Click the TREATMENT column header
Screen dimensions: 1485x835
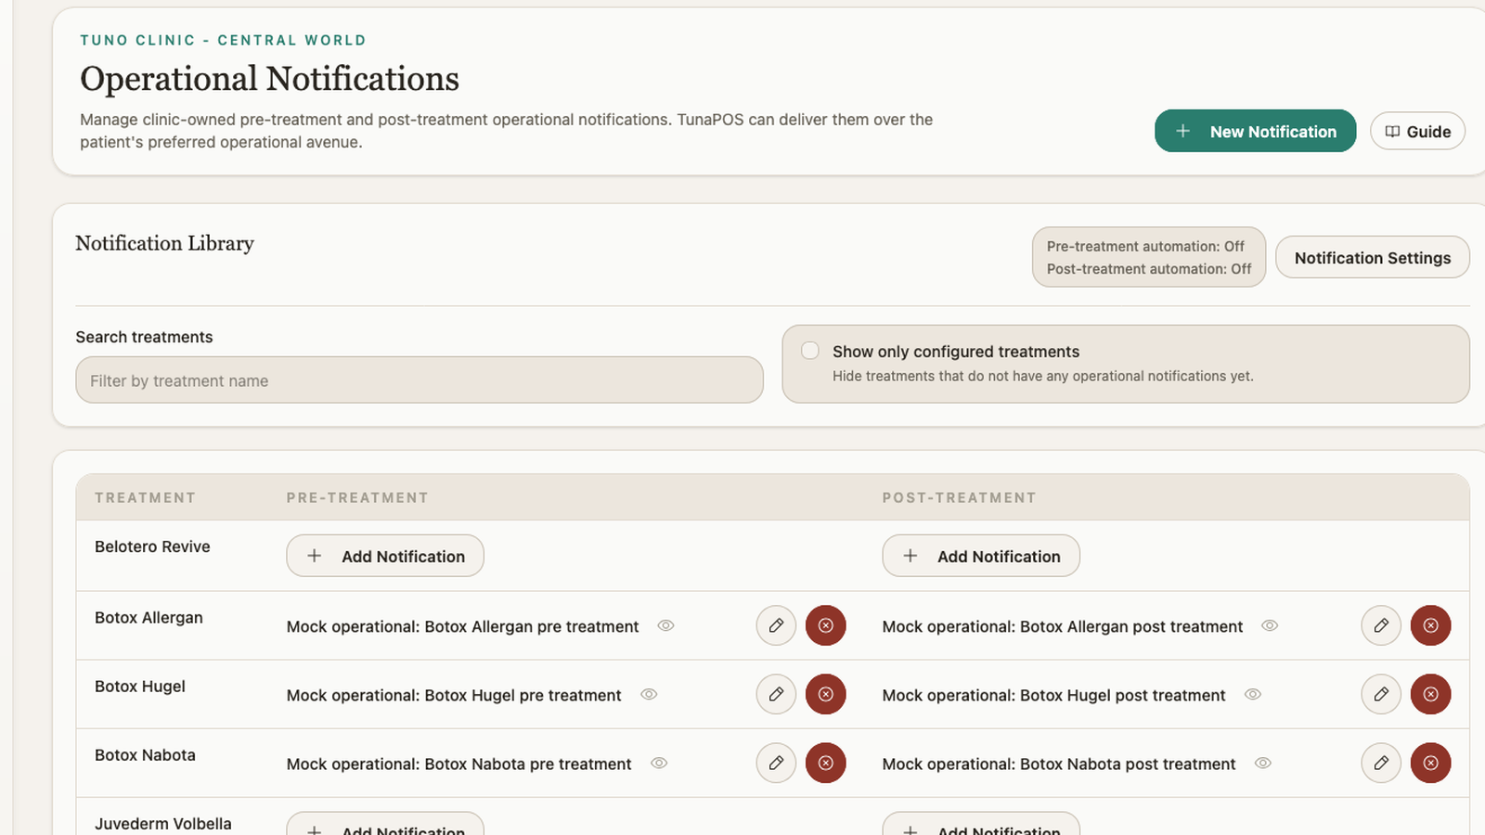145,498
